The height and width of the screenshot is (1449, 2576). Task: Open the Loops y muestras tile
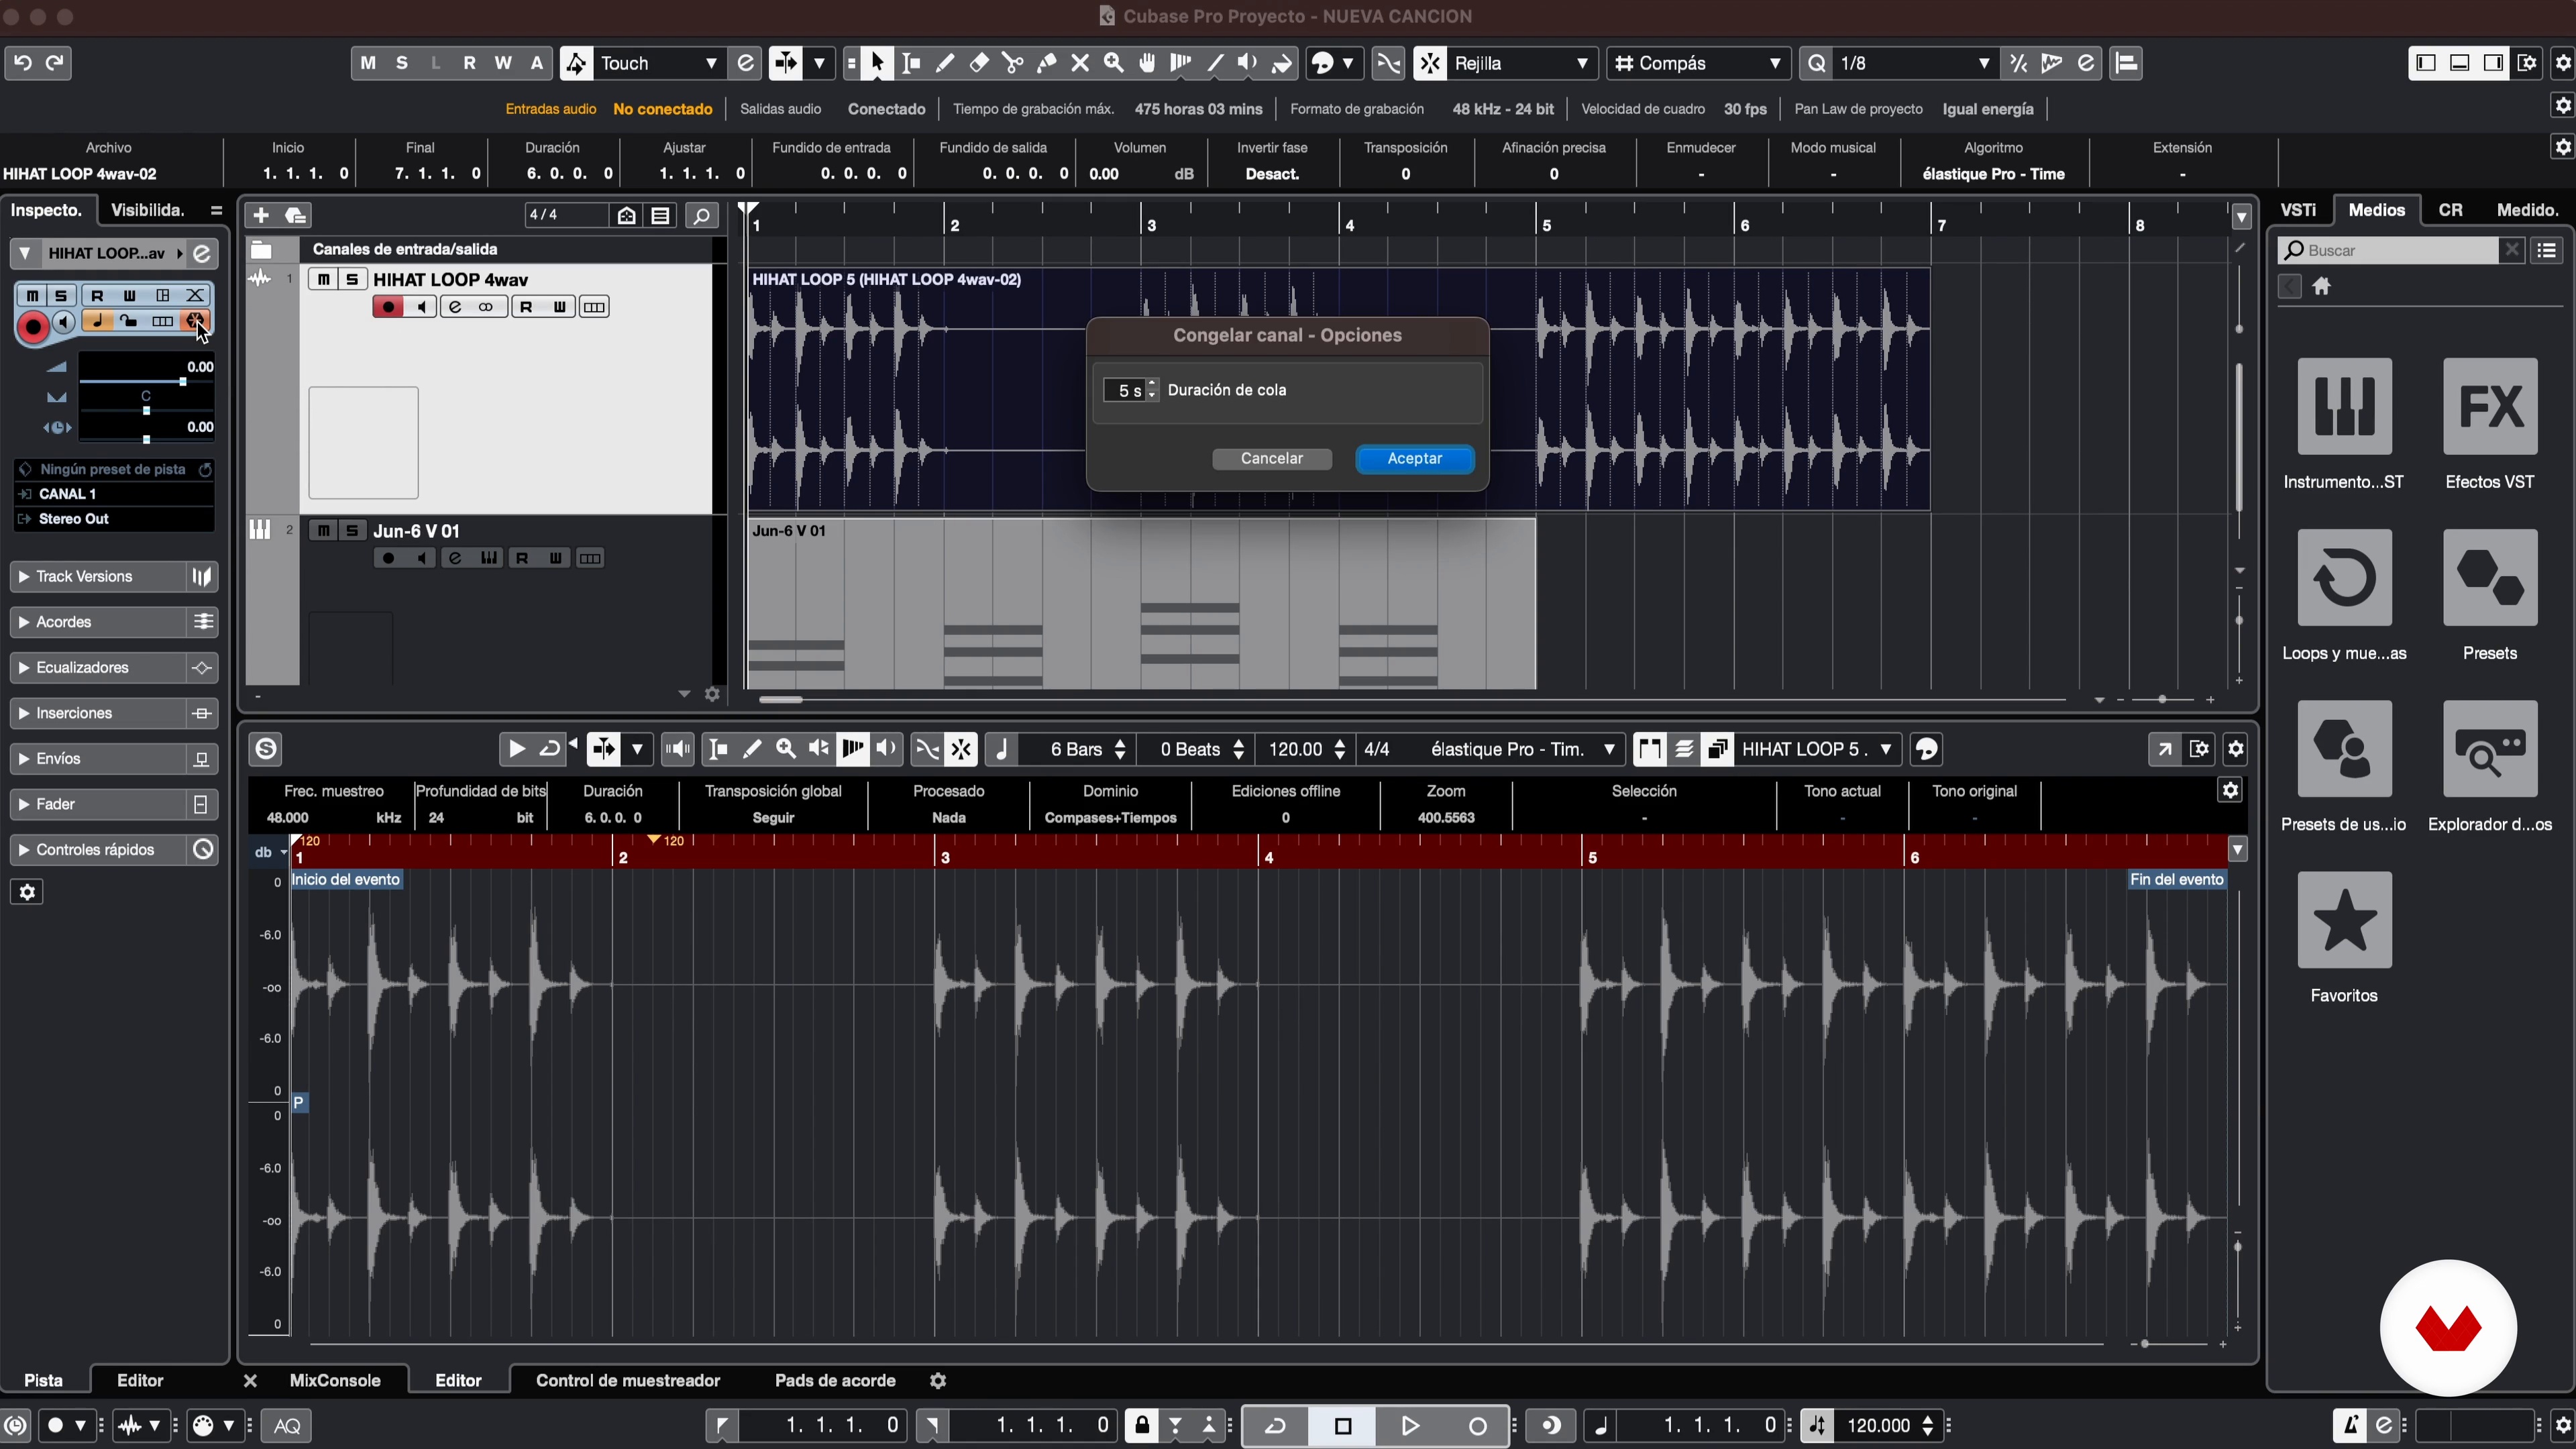tap(2344, 577)
